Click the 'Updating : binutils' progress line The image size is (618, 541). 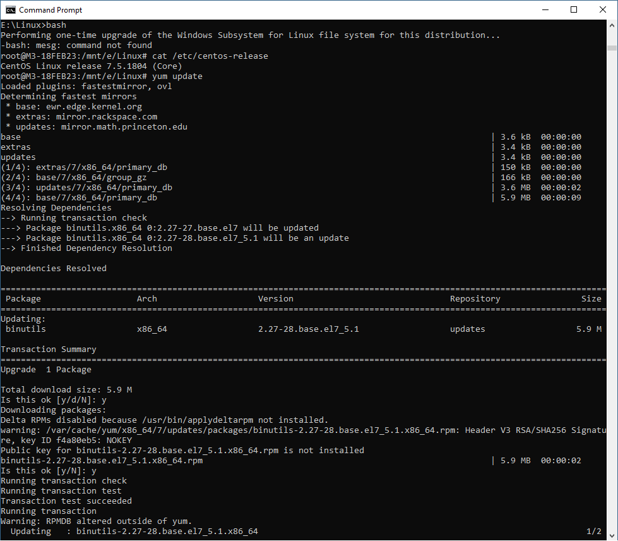tap(134, 532)
